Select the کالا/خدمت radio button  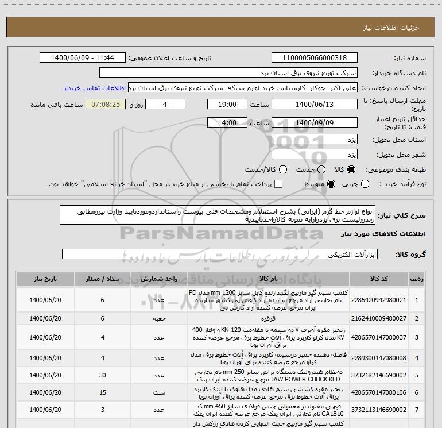coord(283,169)
